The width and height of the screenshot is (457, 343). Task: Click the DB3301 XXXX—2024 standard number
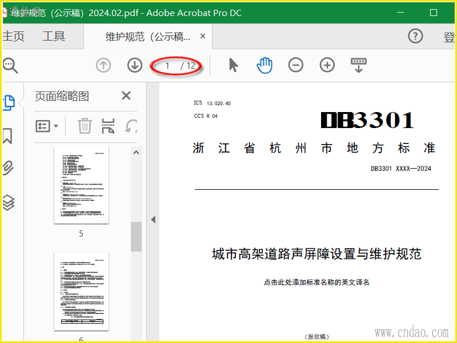tap(401, 169)
